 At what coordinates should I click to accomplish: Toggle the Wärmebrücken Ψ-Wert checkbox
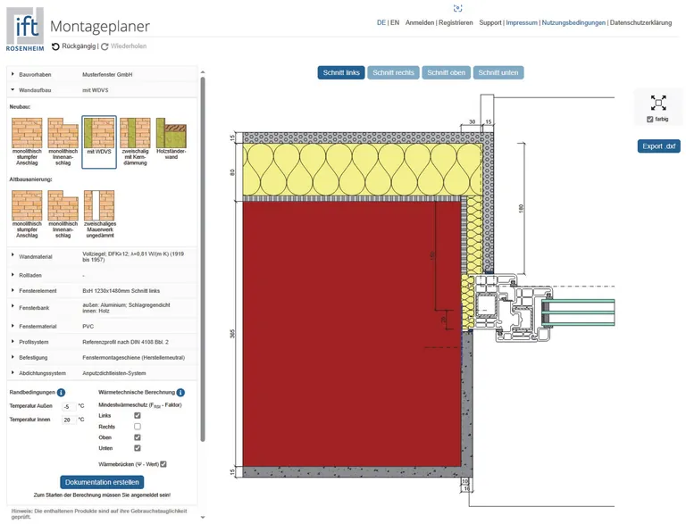[x=163, y=464]
